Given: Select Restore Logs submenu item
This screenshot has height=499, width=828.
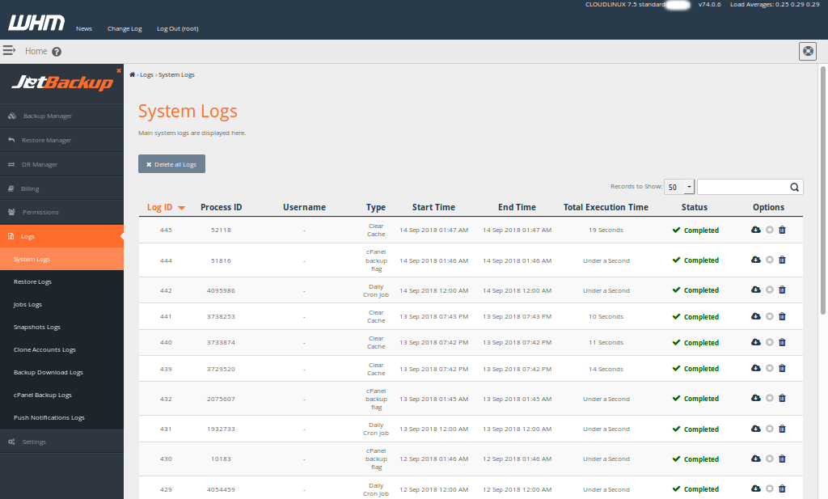Looking at the screenshot, I should [x=61, y=281].
